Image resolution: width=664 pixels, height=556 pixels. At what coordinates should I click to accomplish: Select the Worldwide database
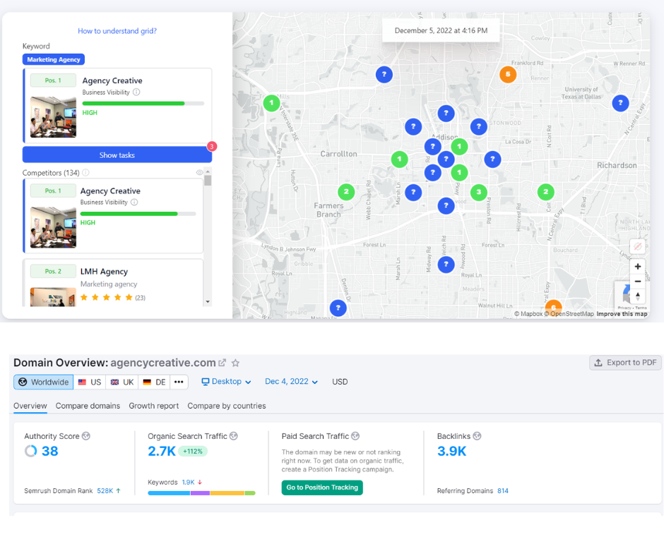point(43,382)
